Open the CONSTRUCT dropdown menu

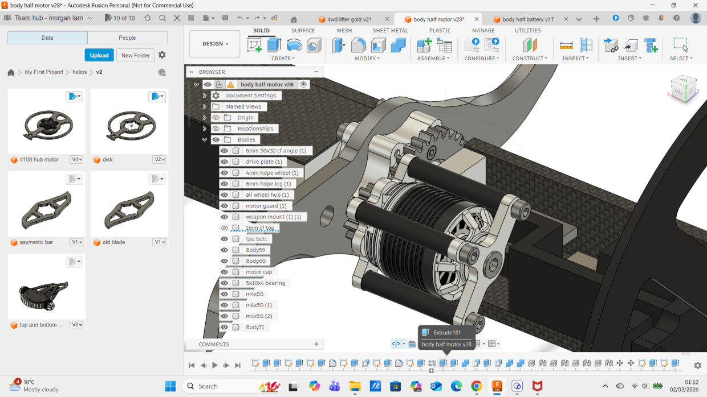click(x=530, y=59)
